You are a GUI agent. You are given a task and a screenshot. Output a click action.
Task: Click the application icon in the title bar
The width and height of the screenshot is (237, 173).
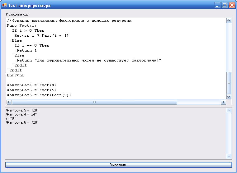point(4,5)
